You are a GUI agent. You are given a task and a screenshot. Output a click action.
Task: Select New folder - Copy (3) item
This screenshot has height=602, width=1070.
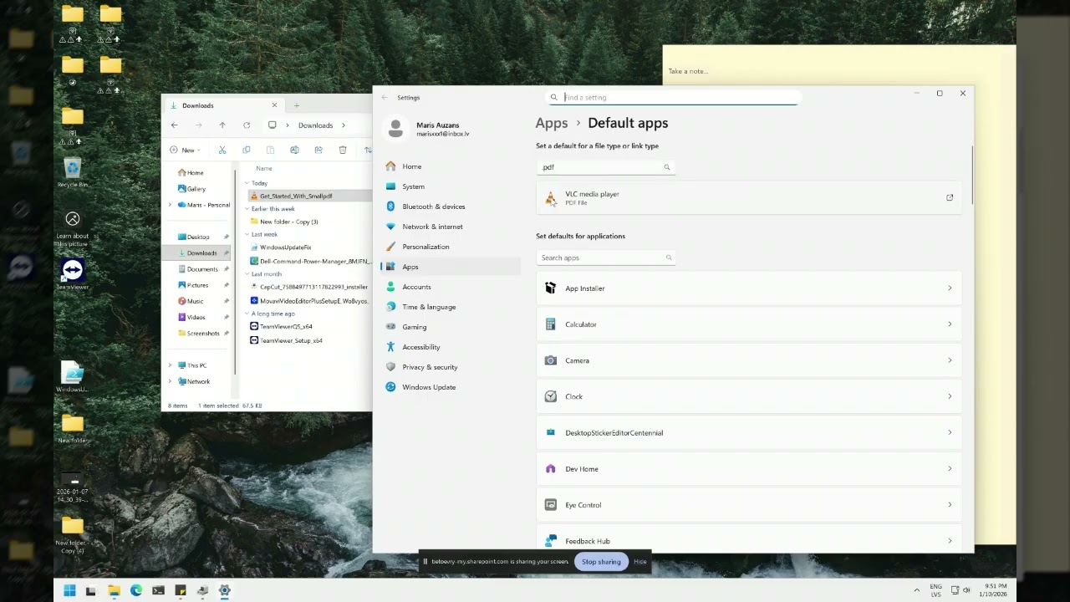coord(288,222)
